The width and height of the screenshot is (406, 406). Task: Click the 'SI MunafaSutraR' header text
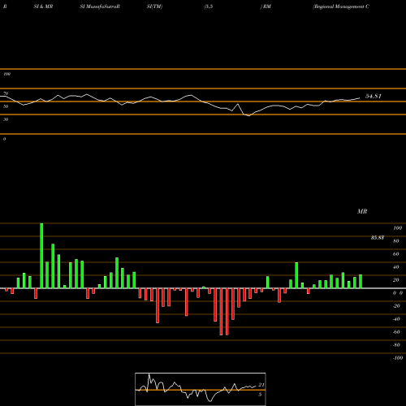coord(100,6)
